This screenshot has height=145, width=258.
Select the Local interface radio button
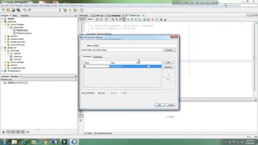(x=99, y=93)
